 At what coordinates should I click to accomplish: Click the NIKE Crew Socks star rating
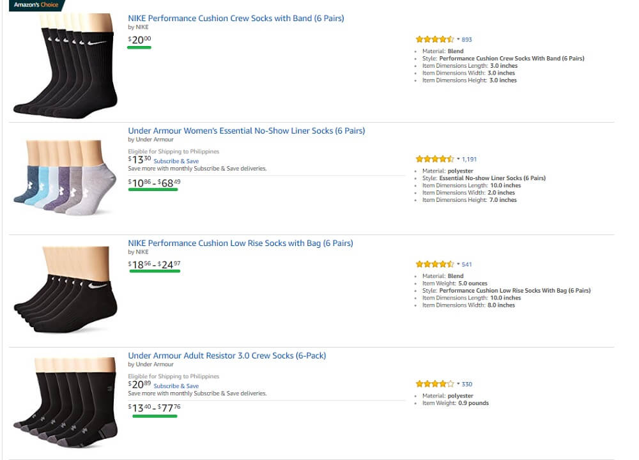(x=435, y=40)
